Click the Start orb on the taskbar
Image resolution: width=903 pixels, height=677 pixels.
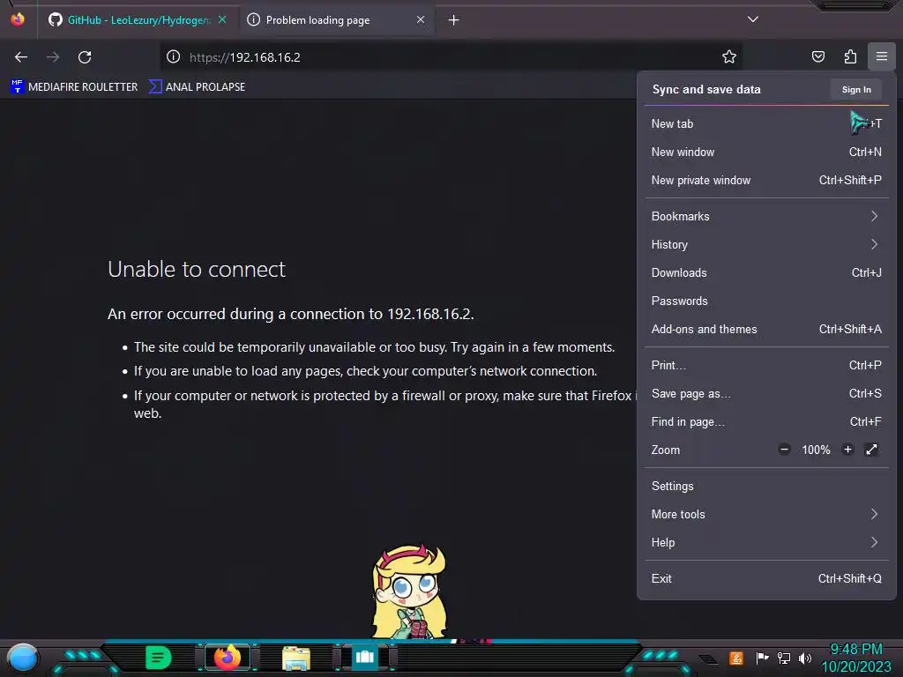tap(23, 658)
